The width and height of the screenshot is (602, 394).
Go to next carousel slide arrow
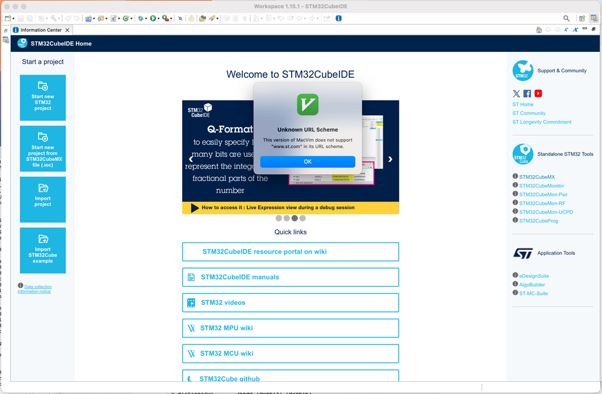click(390, 159)
